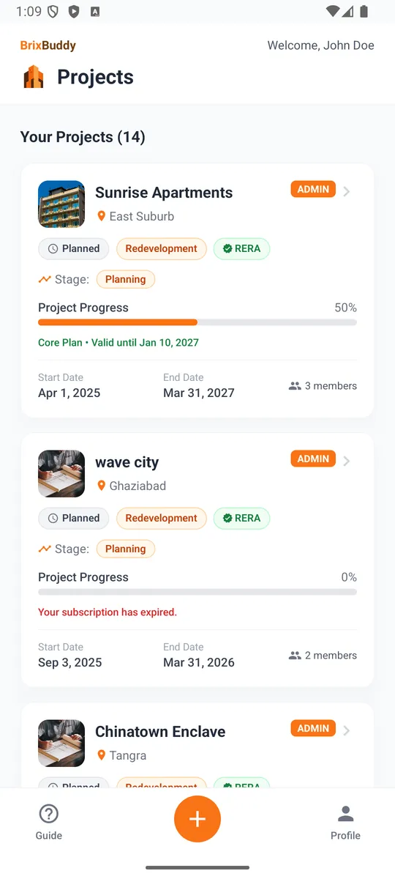The height and width of the screenshot is (879, 395).
Task: Click the ADMIN badge on wave city
Action: coord(313,459)
